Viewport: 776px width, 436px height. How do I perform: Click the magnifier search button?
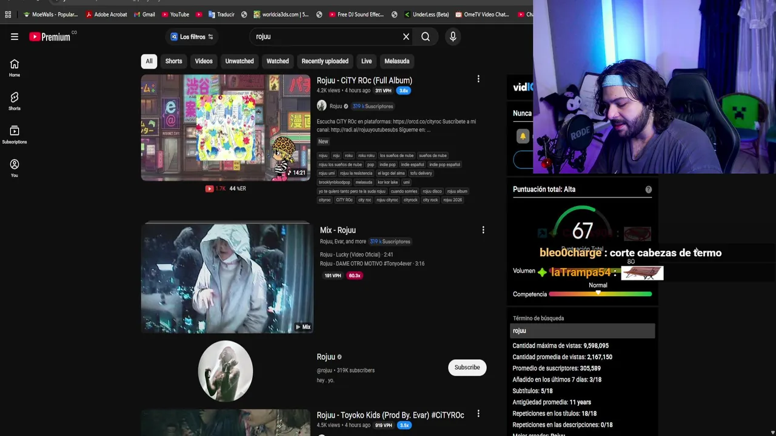click(x=426, y=36)
